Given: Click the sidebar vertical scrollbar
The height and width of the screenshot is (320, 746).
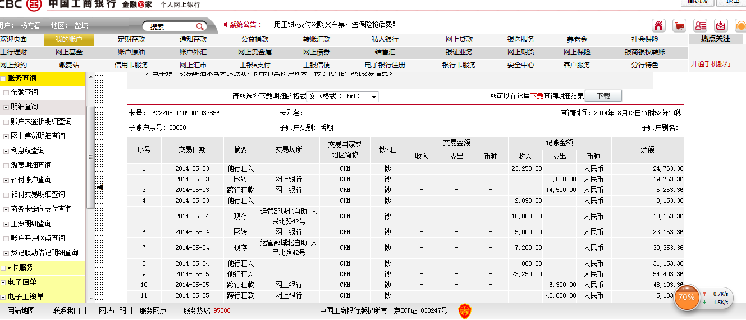Looking at the screenshot, I should 90,157.
